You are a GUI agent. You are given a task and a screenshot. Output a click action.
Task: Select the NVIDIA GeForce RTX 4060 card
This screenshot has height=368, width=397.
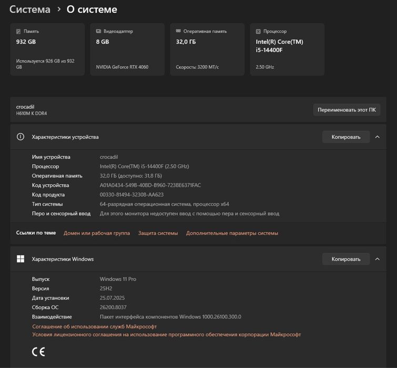tap(127, 49)
